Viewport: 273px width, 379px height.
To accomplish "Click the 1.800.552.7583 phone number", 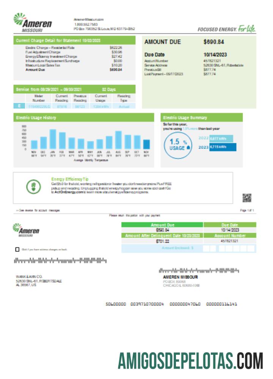I will click(86, 24).
